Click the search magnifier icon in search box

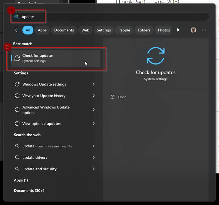pyautogui.click(x=16, y=17)
